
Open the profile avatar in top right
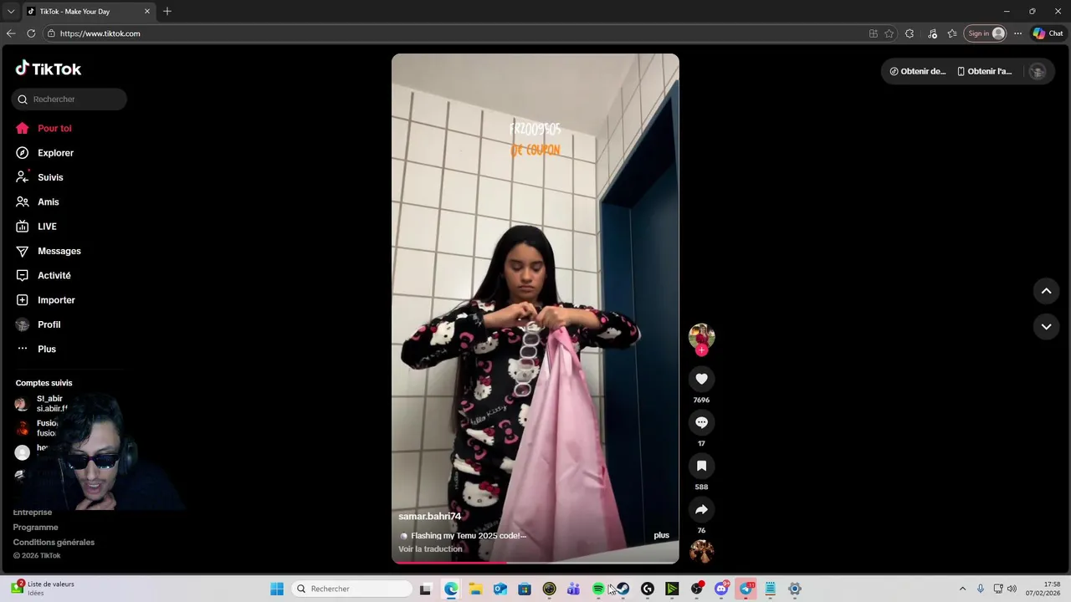(x=1038, y=71)
